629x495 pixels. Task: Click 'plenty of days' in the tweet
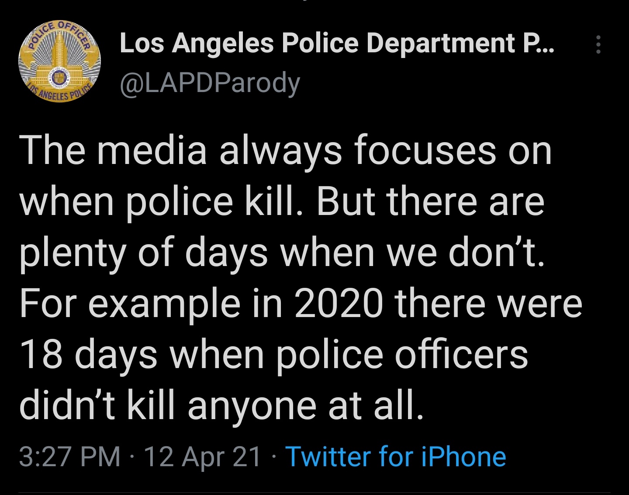point(143,253)
